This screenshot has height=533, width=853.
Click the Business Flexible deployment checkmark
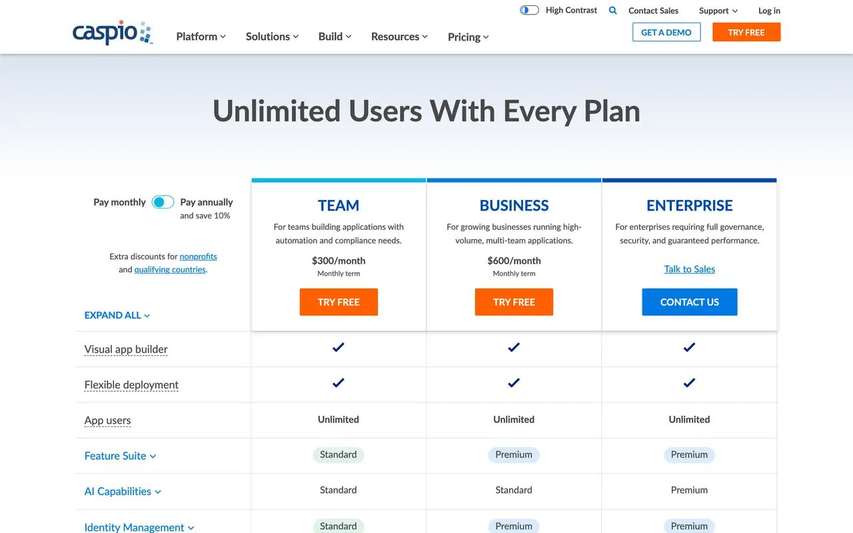click(514, 382)
